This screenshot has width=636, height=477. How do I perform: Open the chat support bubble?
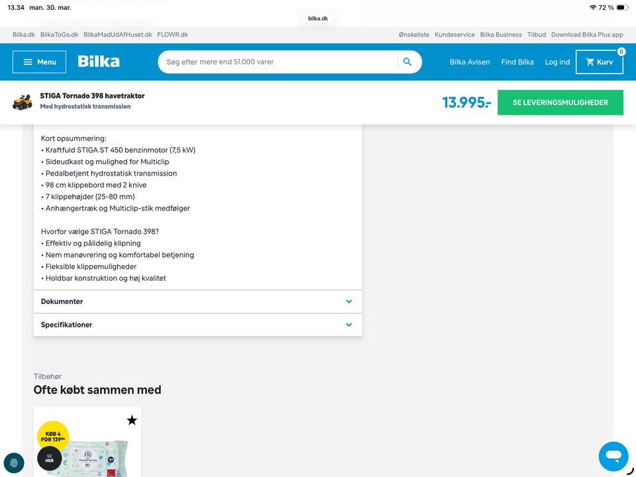point(613,456)
